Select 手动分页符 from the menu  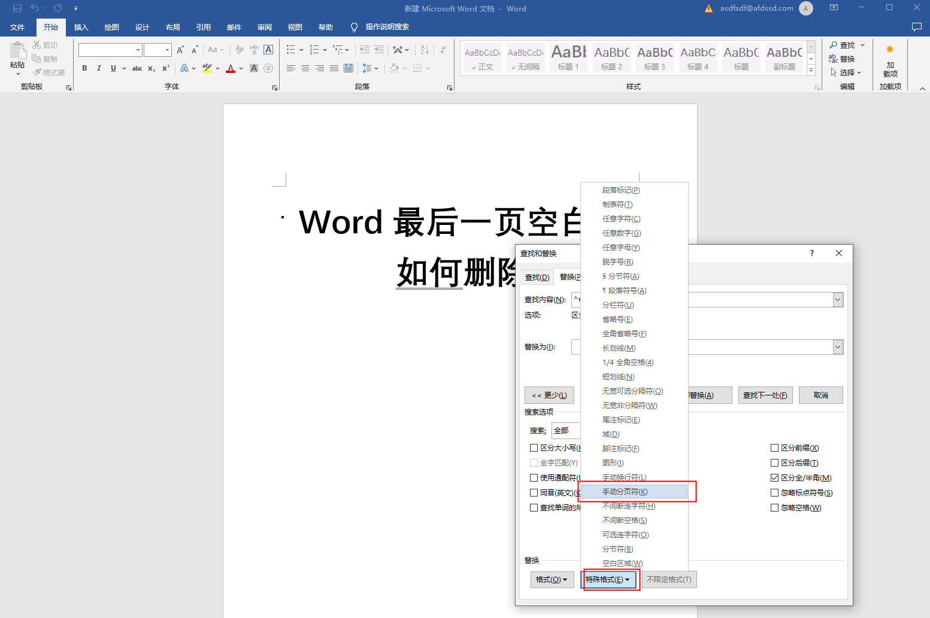pyautogui.click(x=625, y=491)
